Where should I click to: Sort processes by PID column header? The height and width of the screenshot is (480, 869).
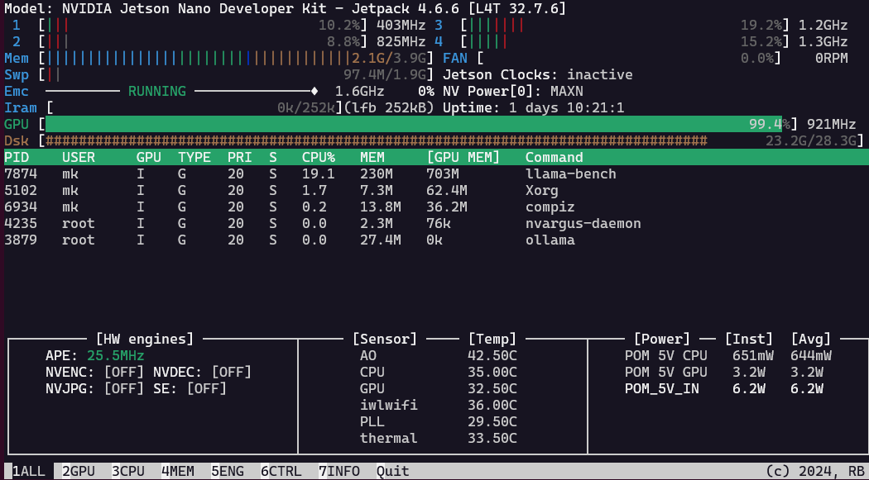click(17, 157)
